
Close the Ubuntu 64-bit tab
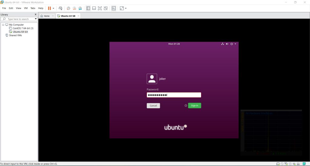[x=78, y=16]
